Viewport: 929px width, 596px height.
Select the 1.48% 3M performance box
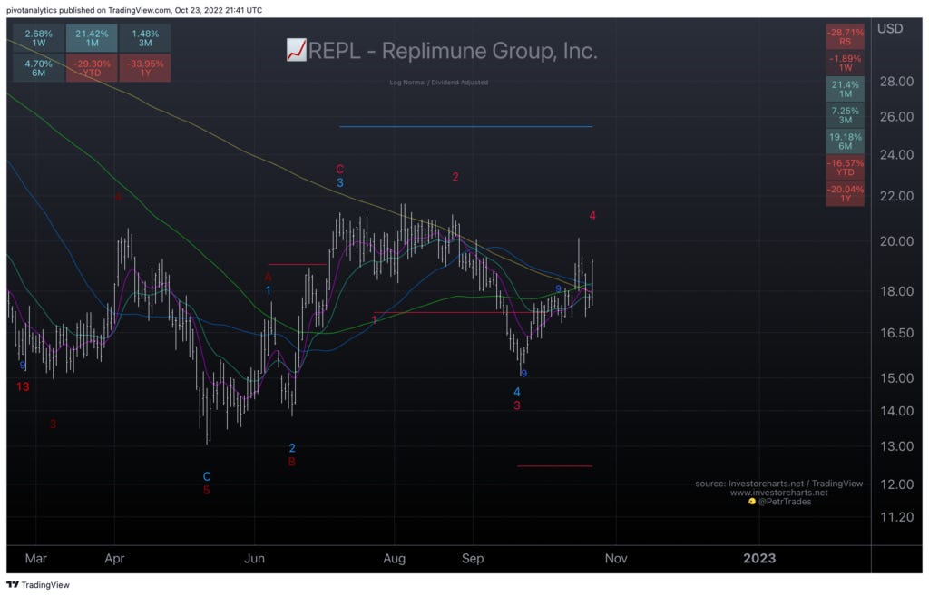145,38
